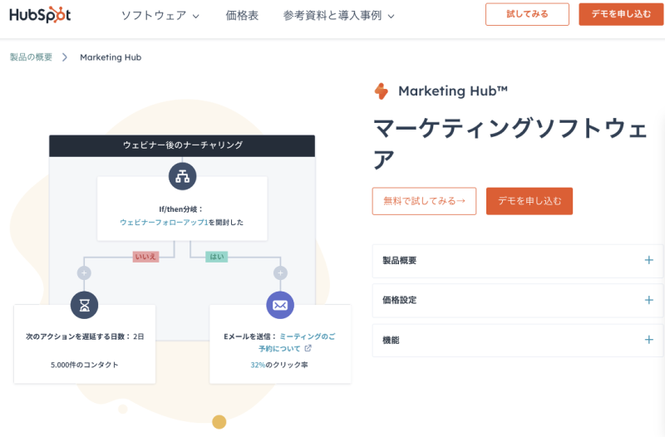The height and width of the screenshot is (437, 665).
Task: Go to 製品の概要 breadcrumb link
Action: click(x=31, y=57)
